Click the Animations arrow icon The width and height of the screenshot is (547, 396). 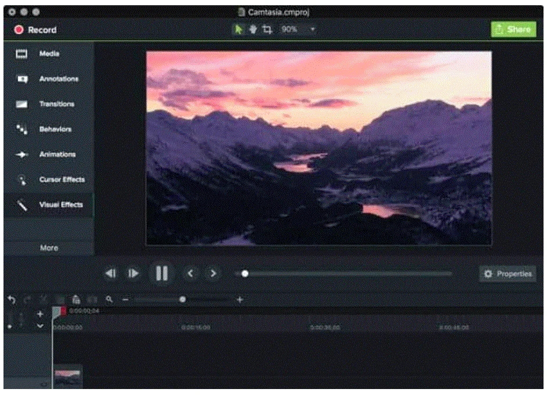21,154
